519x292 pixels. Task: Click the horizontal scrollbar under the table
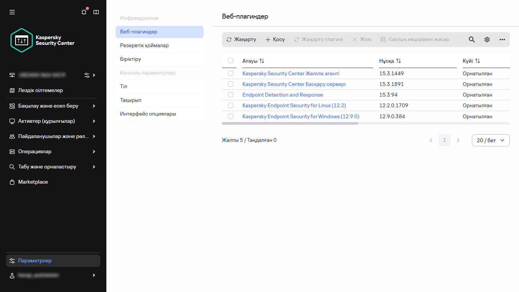coord(290,124)
